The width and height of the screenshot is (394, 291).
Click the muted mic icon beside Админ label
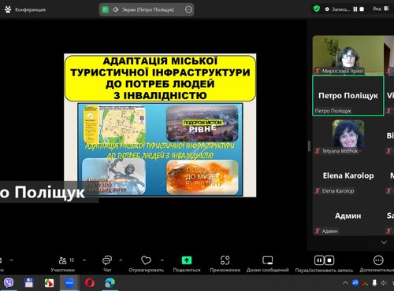[x=318, y=231]
